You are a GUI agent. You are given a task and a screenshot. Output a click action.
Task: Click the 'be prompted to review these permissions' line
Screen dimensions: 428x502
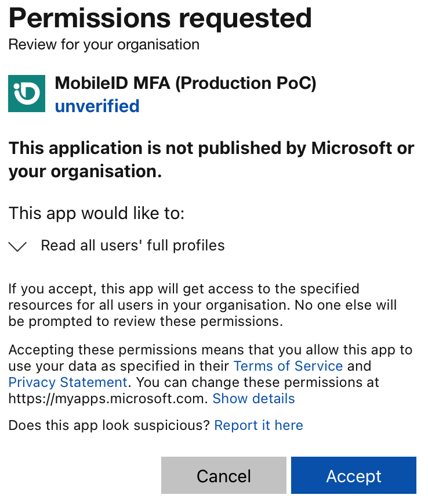coord(145,321)
